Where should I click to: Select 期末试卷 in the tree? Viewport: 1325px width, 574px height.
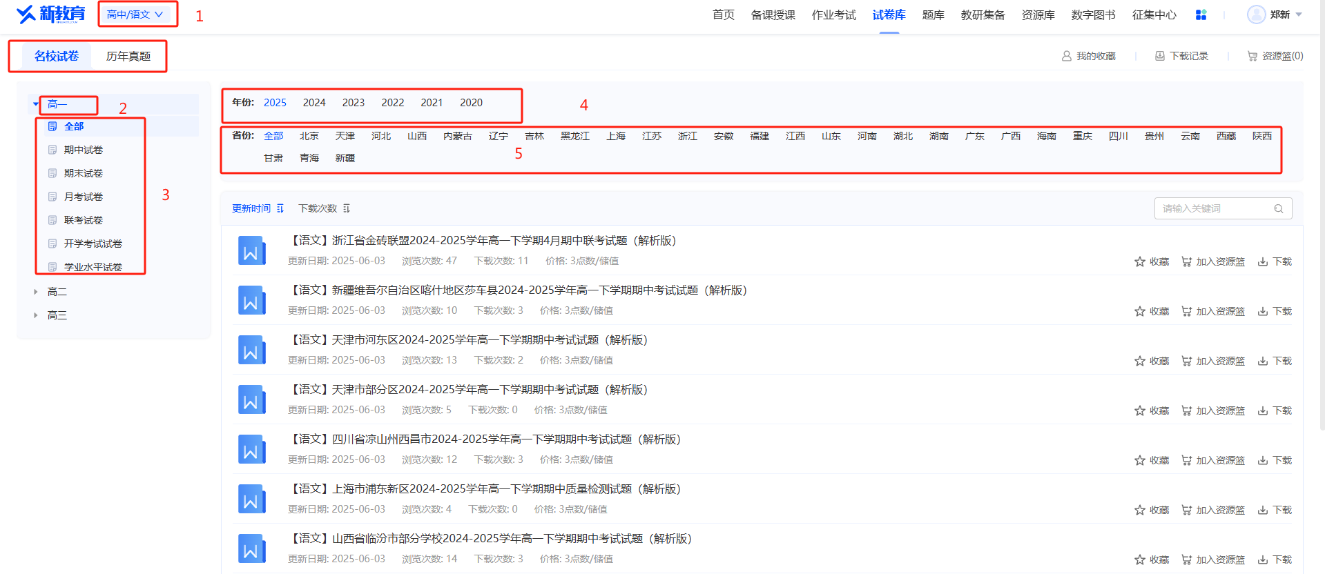point(83,173)
